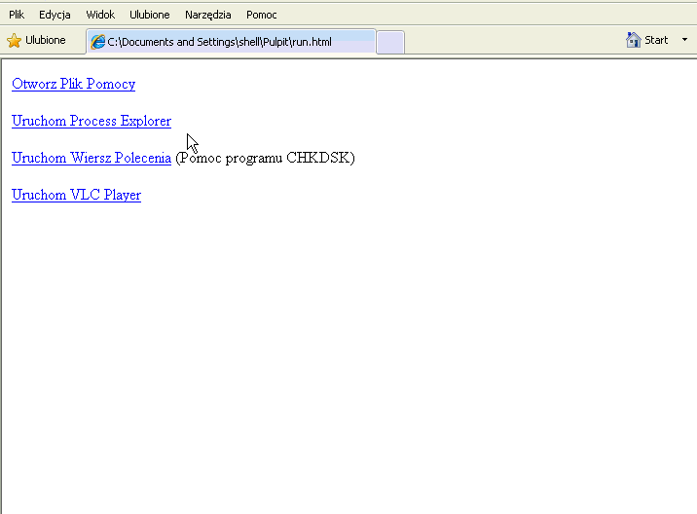This screenshot has width=697, height=514.
Task: Open the Ulubione menu in menu bar
Action: pos(149,15)
